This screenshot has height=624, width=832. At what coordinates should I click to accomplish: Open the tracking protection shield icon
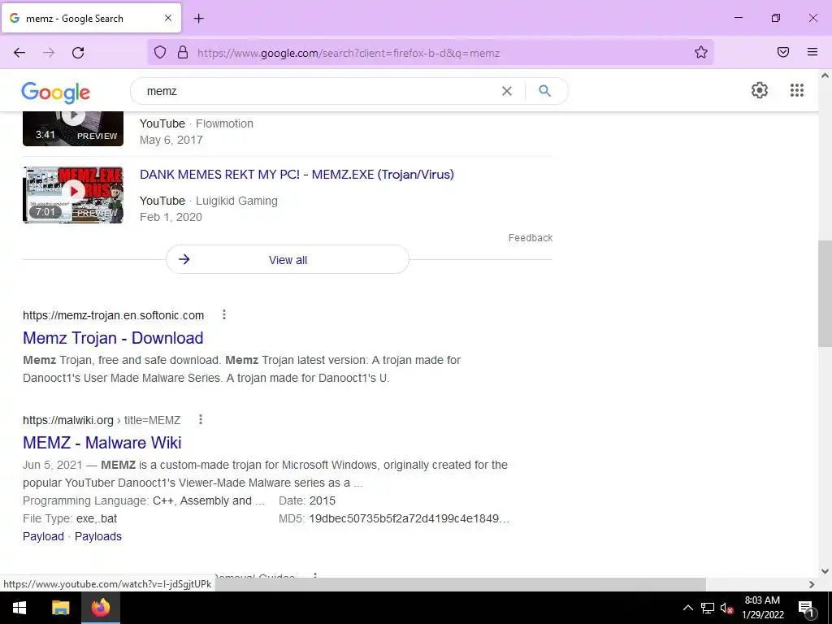[x=160, y=52]
